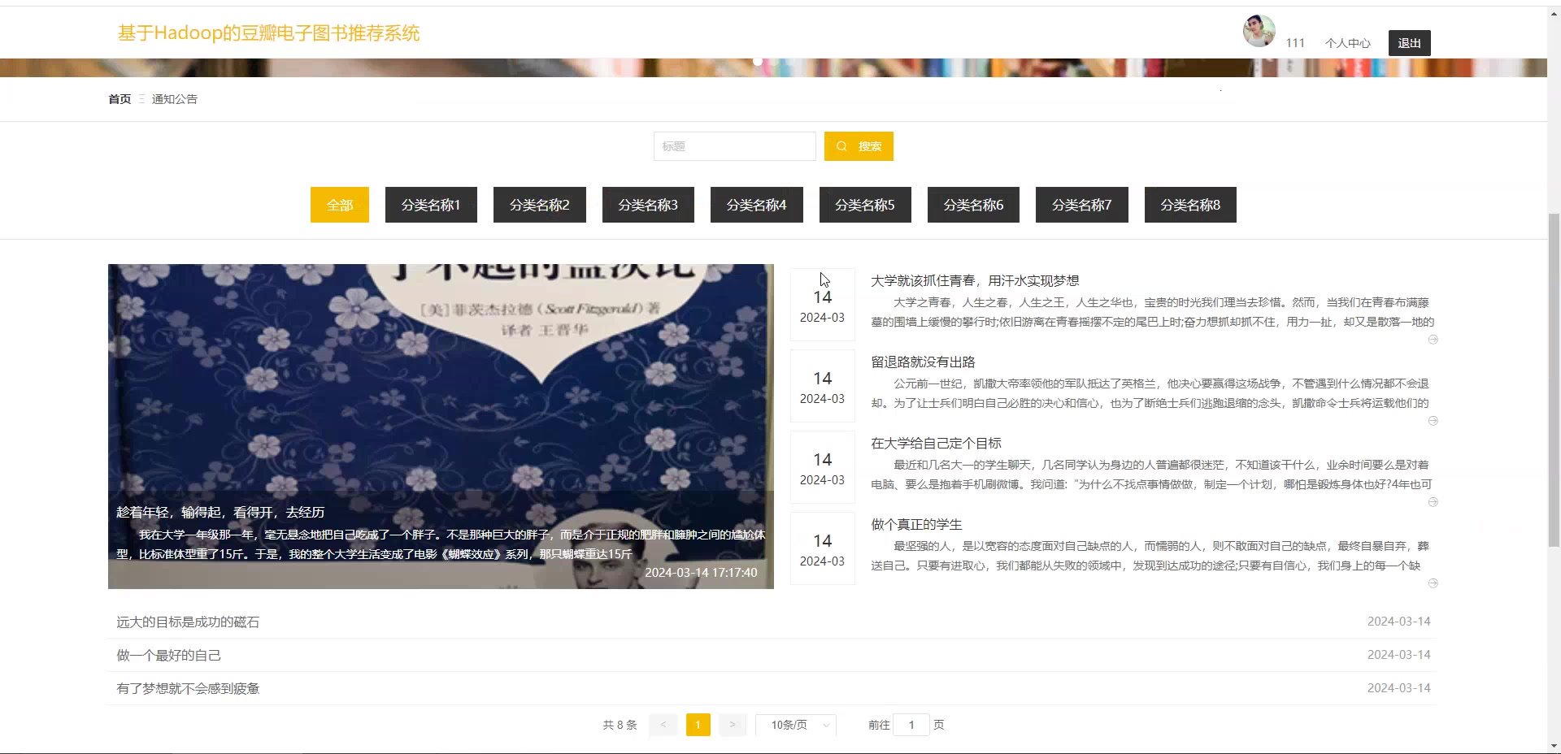Go to 首页 breadcrumb link

[x=120, y=99]
